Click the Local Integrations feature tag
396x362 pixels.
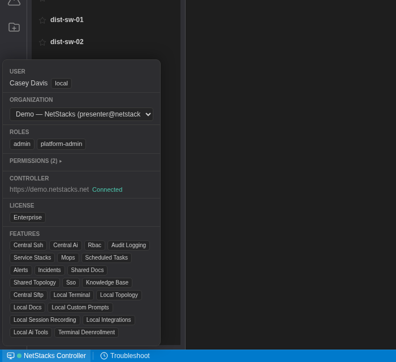tap(109, 320)
